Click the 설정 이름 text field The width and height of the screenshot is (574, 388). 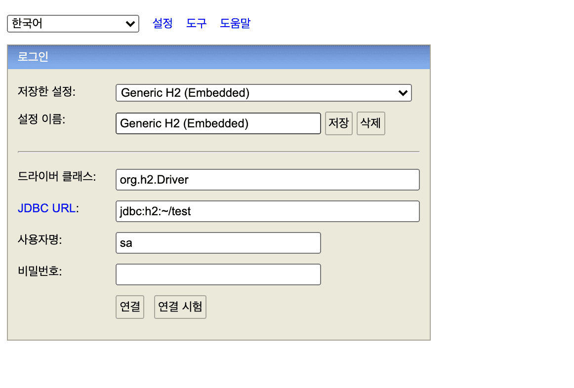coord(218,123)
